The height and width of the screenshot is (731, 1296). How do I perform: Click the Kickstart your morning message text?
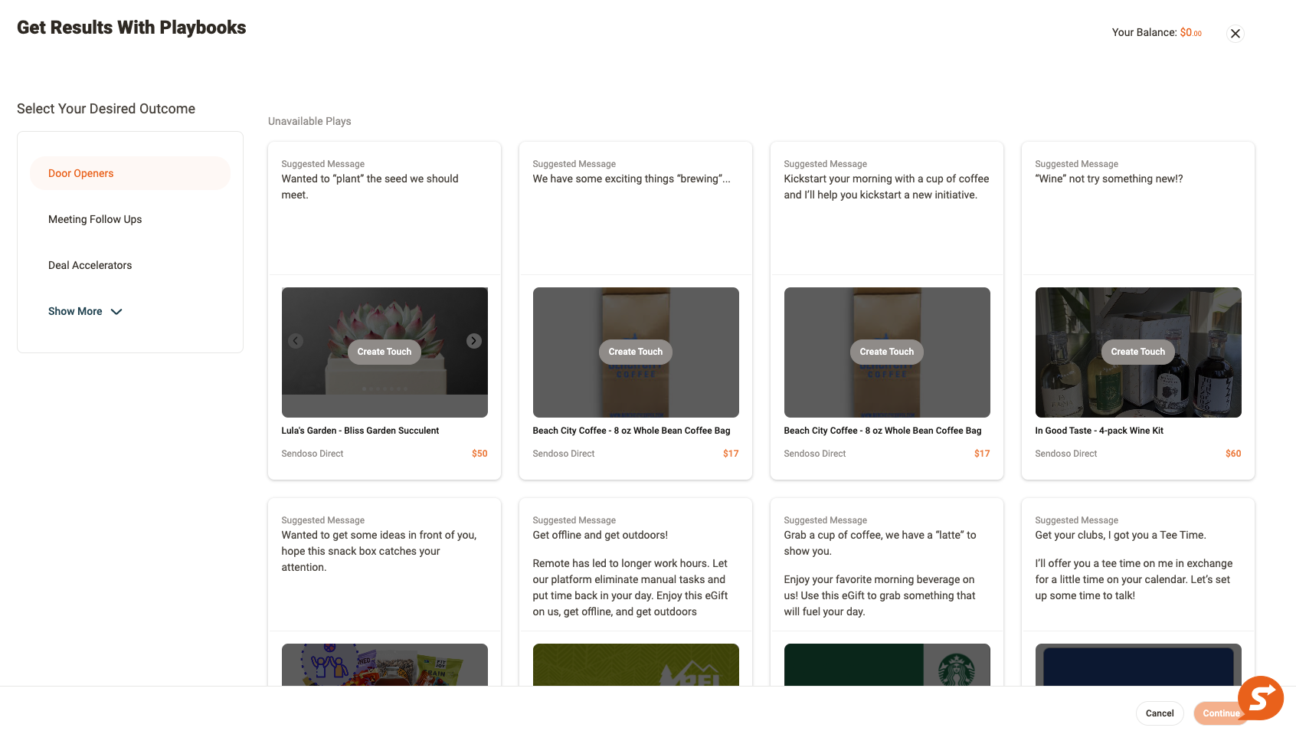point(886,187)
